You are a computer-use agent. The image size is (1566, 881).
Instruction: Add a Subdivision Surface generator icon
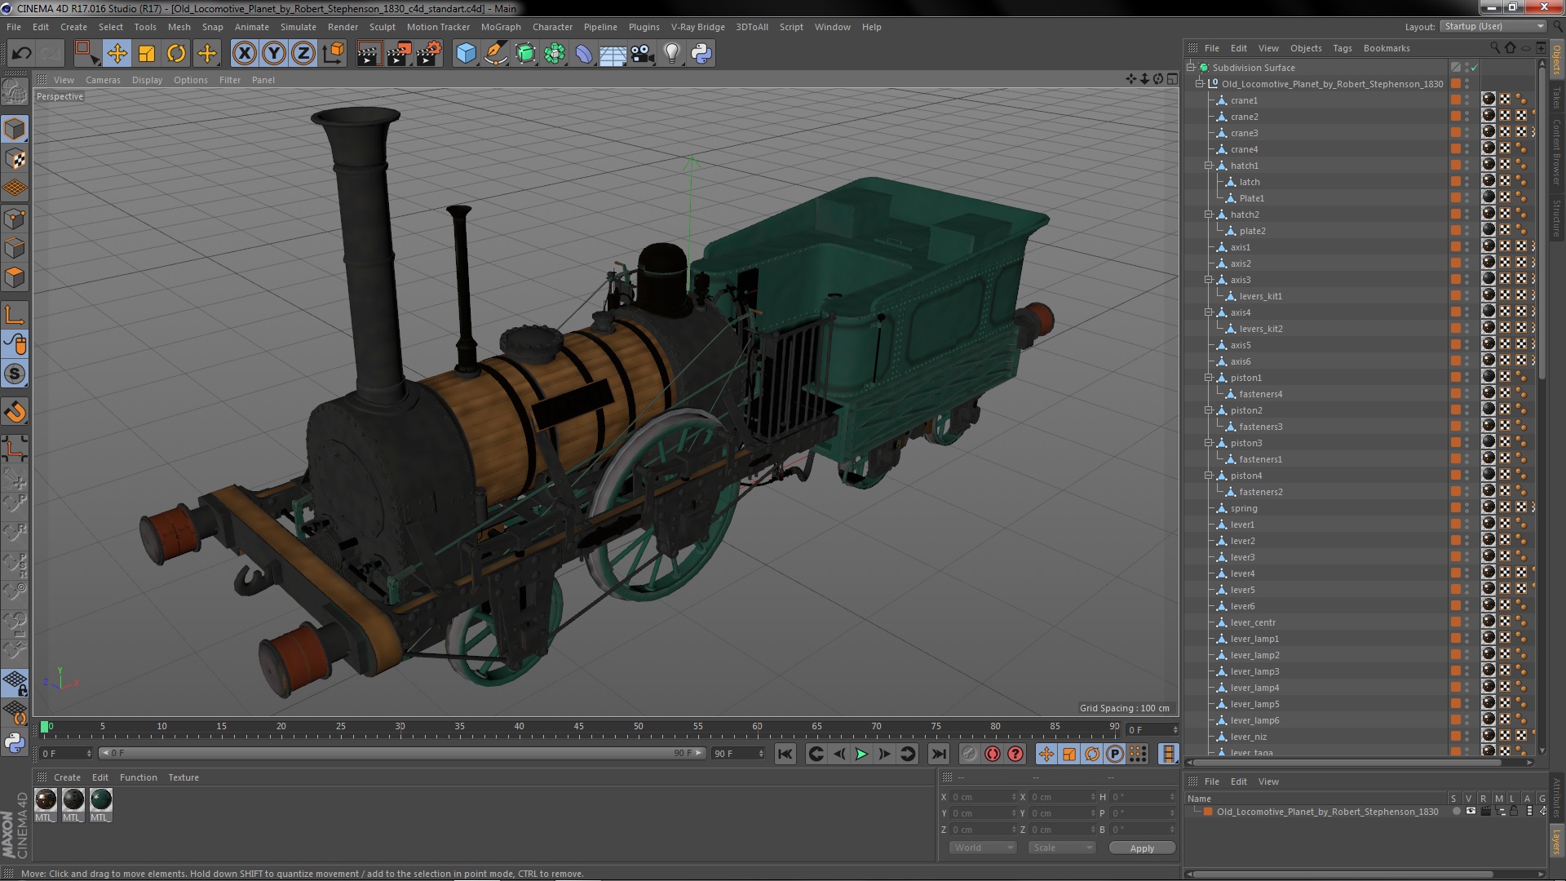(526, 54)
